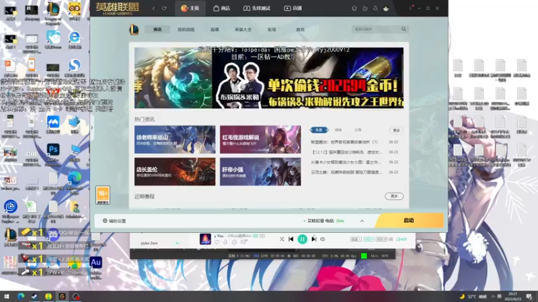Skip to next track in music player
This screenshot has width=538, height=302.
point(313,239)
